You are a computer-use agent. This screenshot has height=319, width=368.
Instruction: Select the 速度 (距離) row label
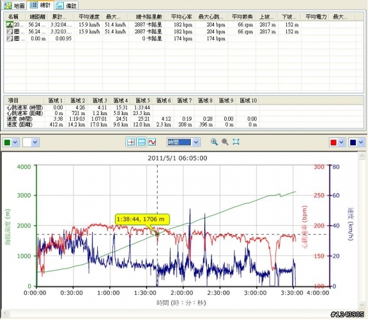pyautogui.click(x=20, y=125)
